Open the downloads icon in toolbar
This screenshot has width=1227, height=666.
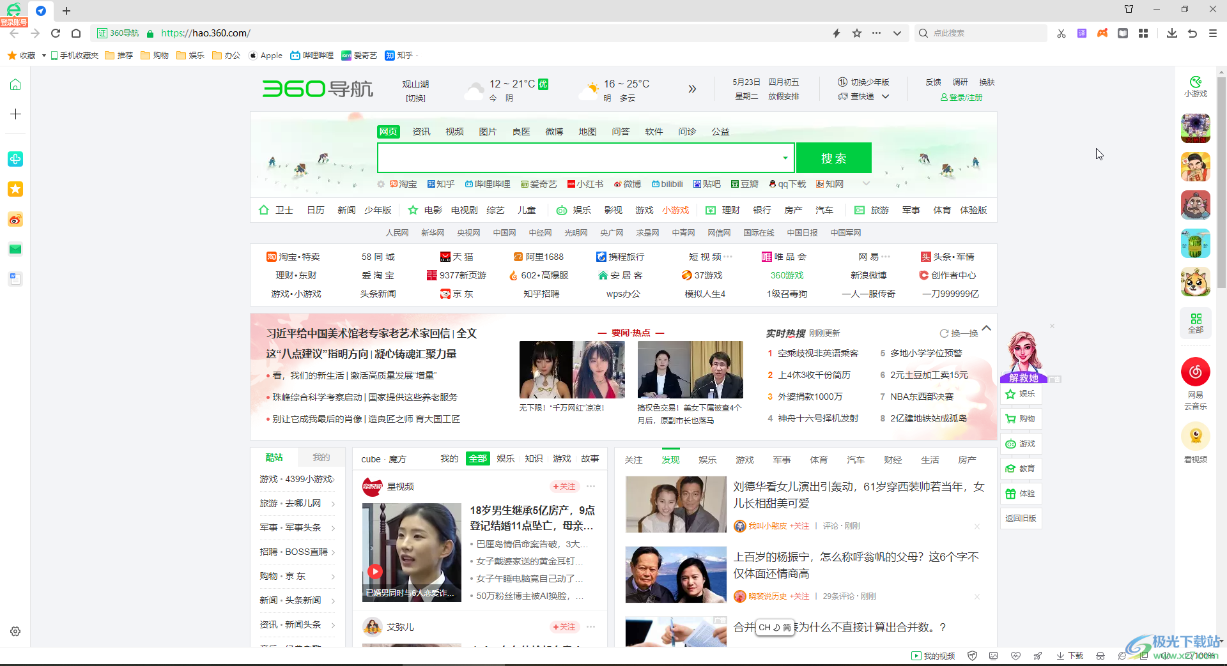coord(1172,33)
